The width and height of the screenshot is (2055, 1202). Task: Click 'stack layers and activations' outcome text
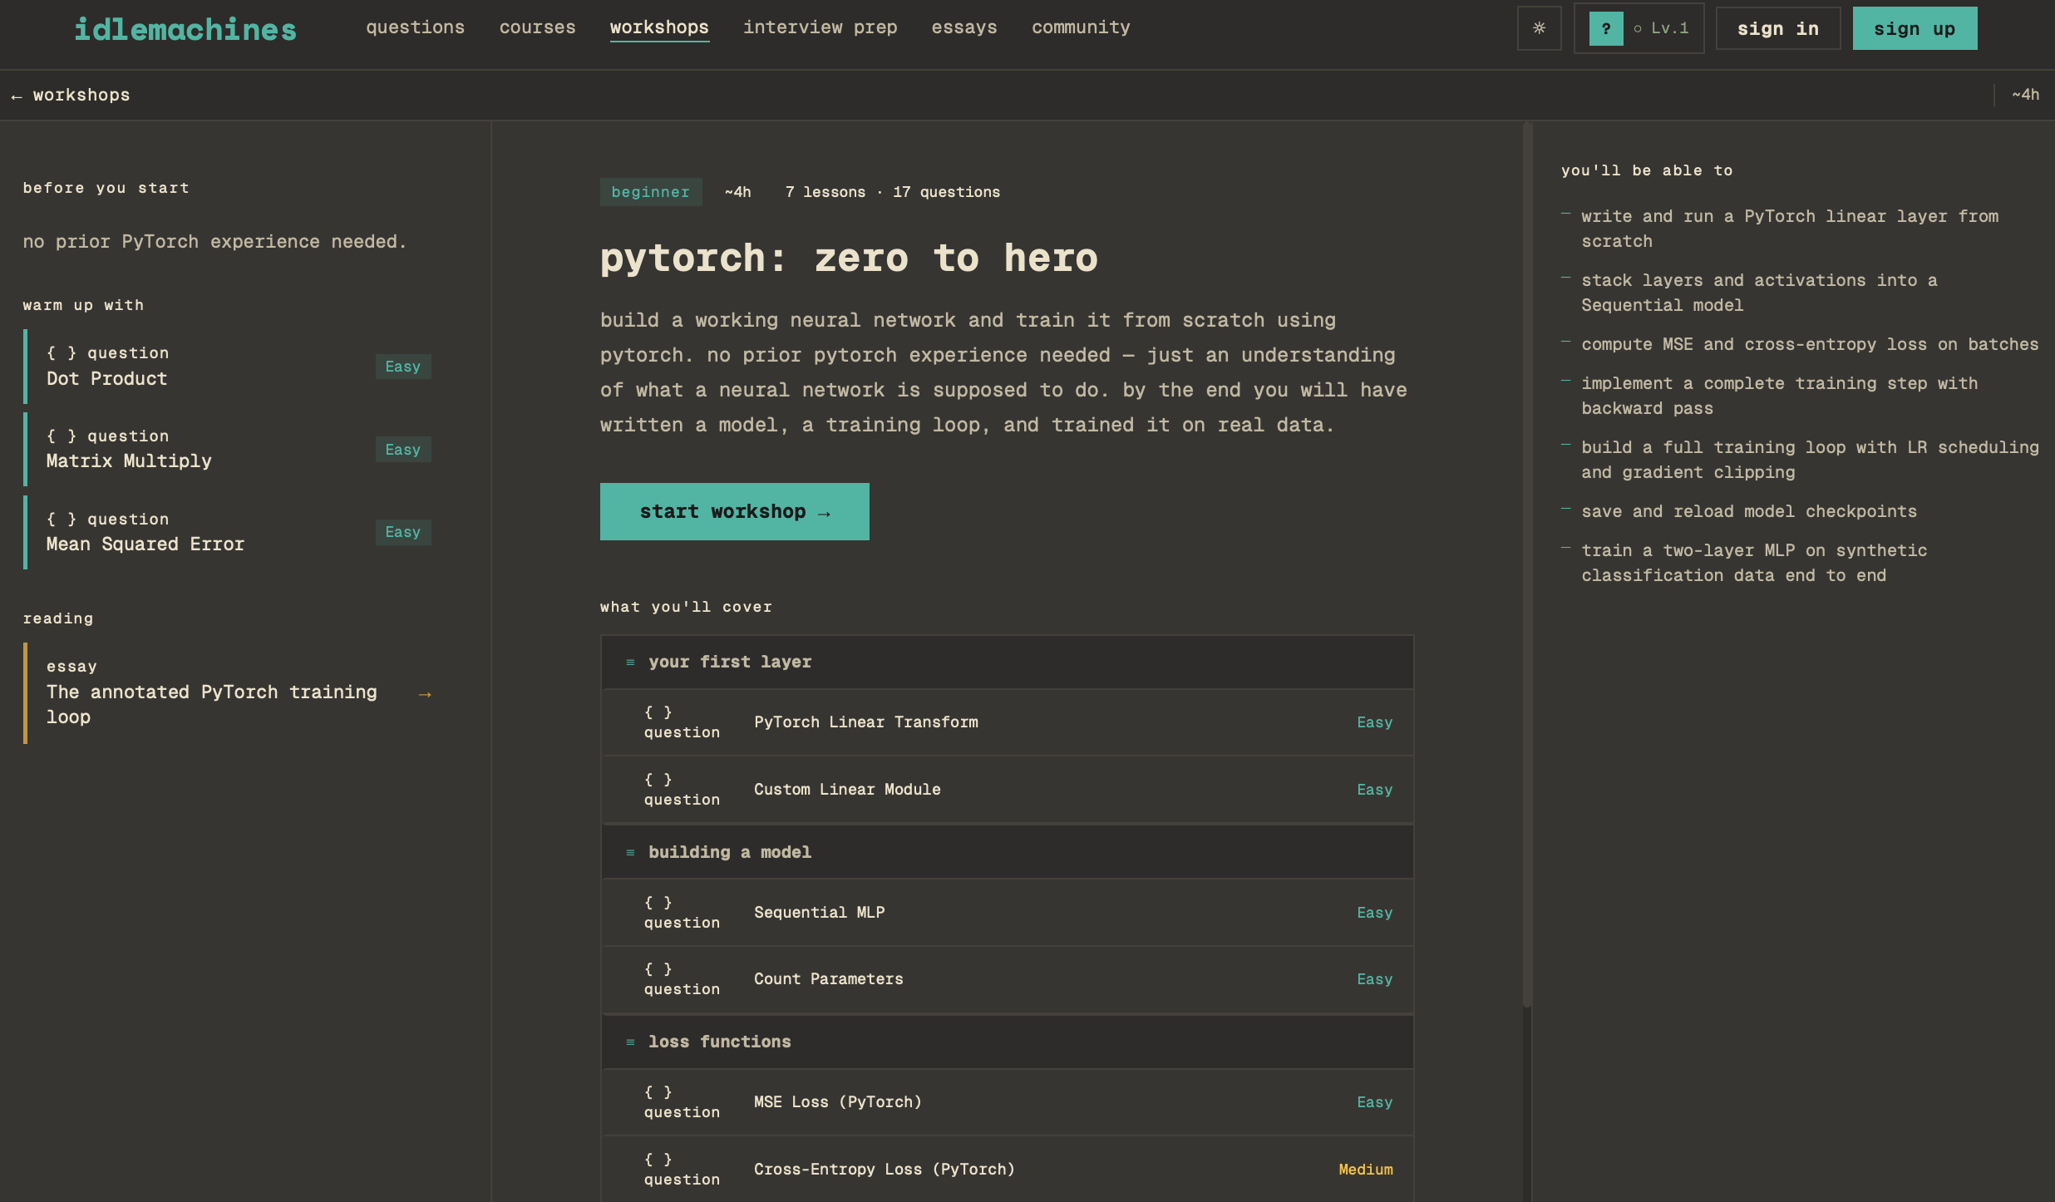pyautogui.click(x=1759, y=293)
